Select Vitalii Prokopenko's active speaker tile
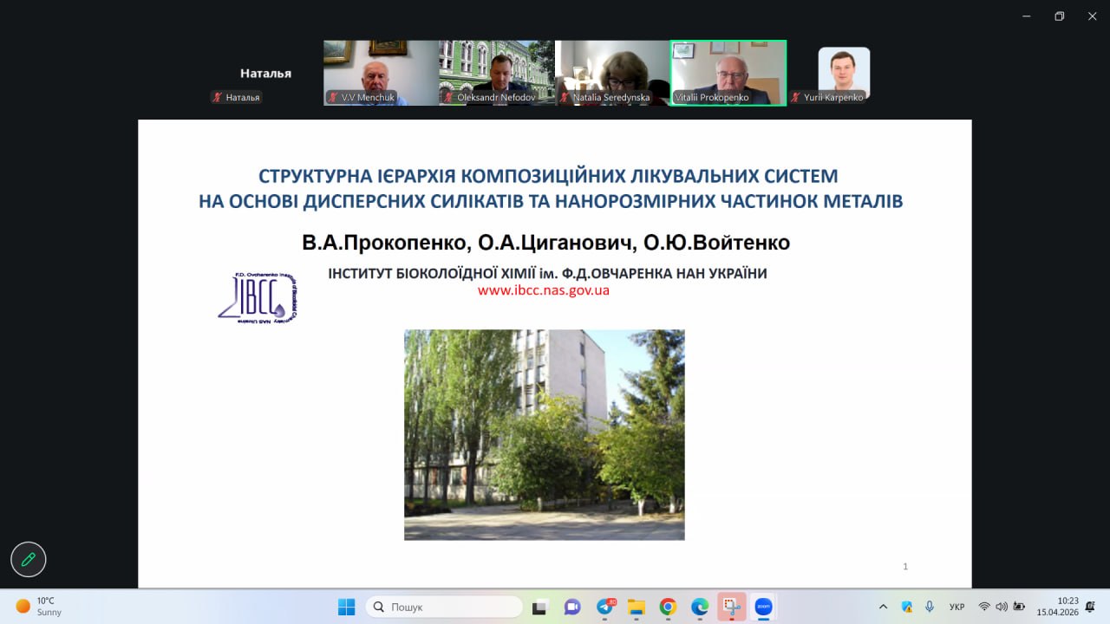 pyautogui.click(x=728, y=73)
